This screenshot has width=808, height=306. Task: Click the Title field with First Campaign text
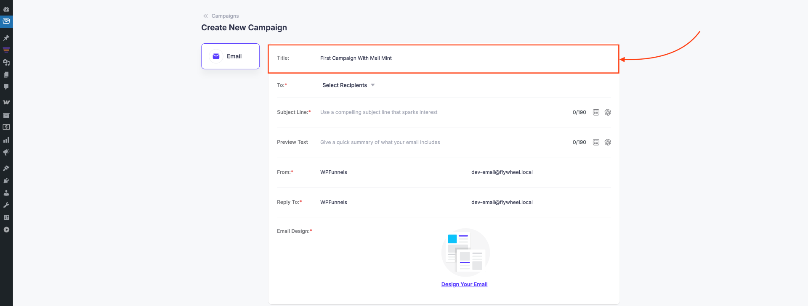[x=465, y=58]
